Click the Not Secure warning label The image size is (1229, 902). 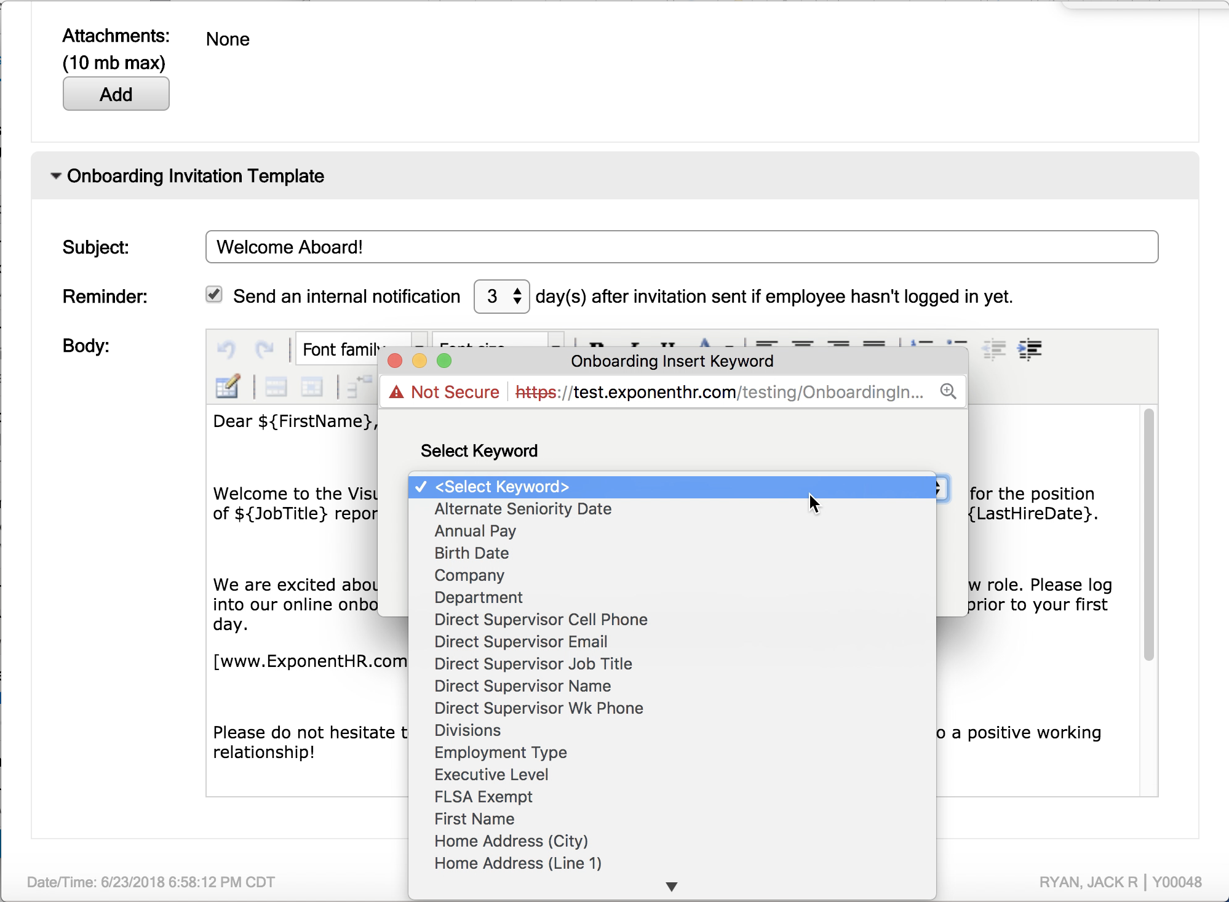pyautogui.click(x=444, y=391)
